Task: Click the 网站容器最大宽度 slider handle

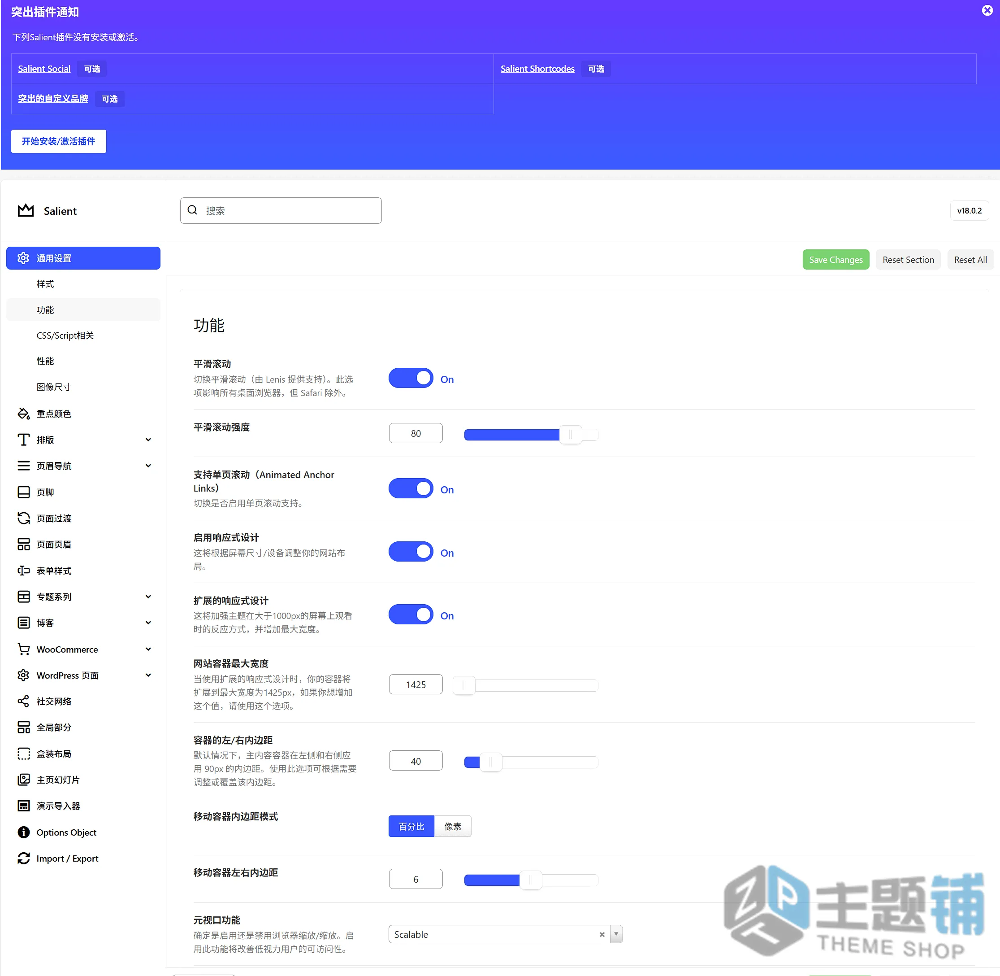Action: (464, 685)
